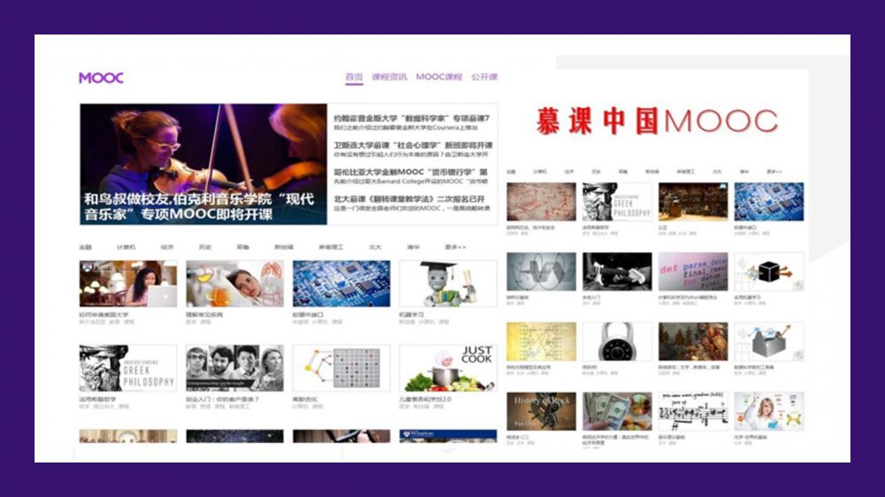Open the guitar course thumbnail
The width and height of the screenshot is (885, 497).
tap(617, 271)
